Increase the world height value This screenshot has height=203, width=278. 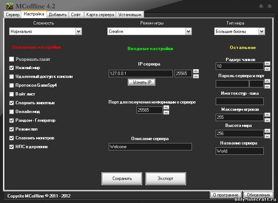coord(267,131)
